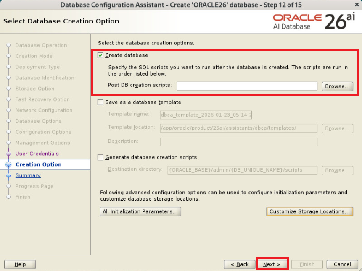362x271 pixels.
Task: Jump to Summary step link
Action: click(x=28, y=175)
